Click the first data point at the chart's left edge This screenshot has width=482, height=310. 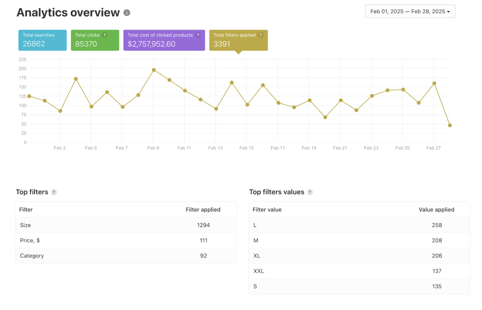click(x=29, y=96)
